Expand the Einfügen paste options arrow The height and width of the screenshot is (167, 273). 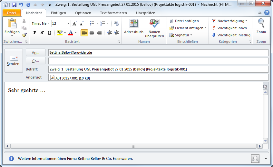(12, 36)
